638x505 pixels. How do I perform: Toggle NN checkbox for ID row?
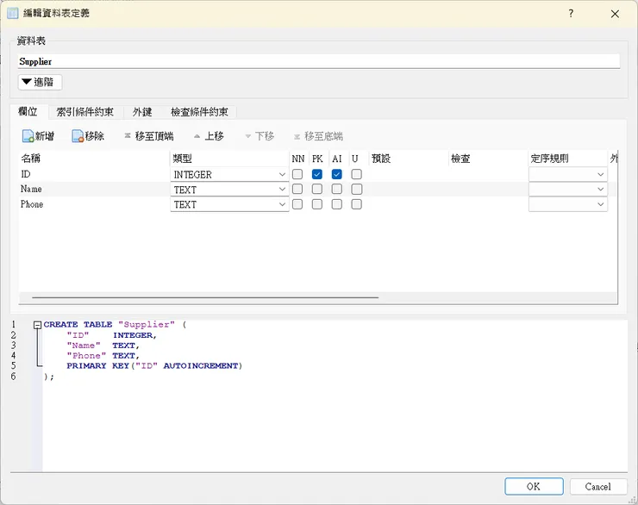point(297,174)
